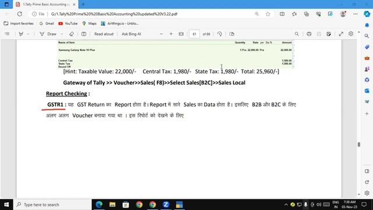The image size is (373, 210).
Task: Open AirWings.io bookmark
Action: click(119, 23)
